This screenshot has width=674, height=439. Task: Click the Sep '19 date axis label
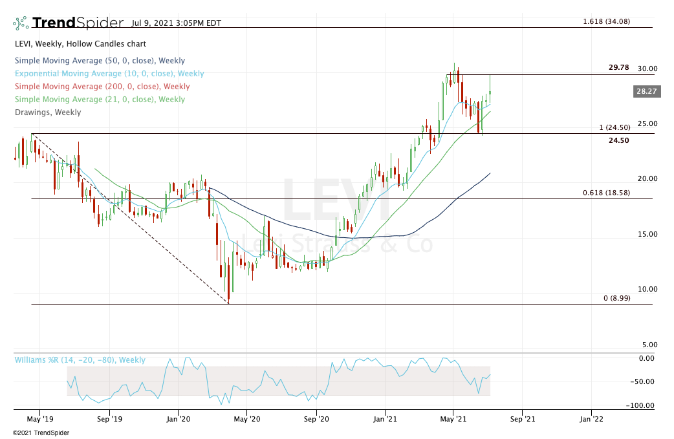(109, 419)
